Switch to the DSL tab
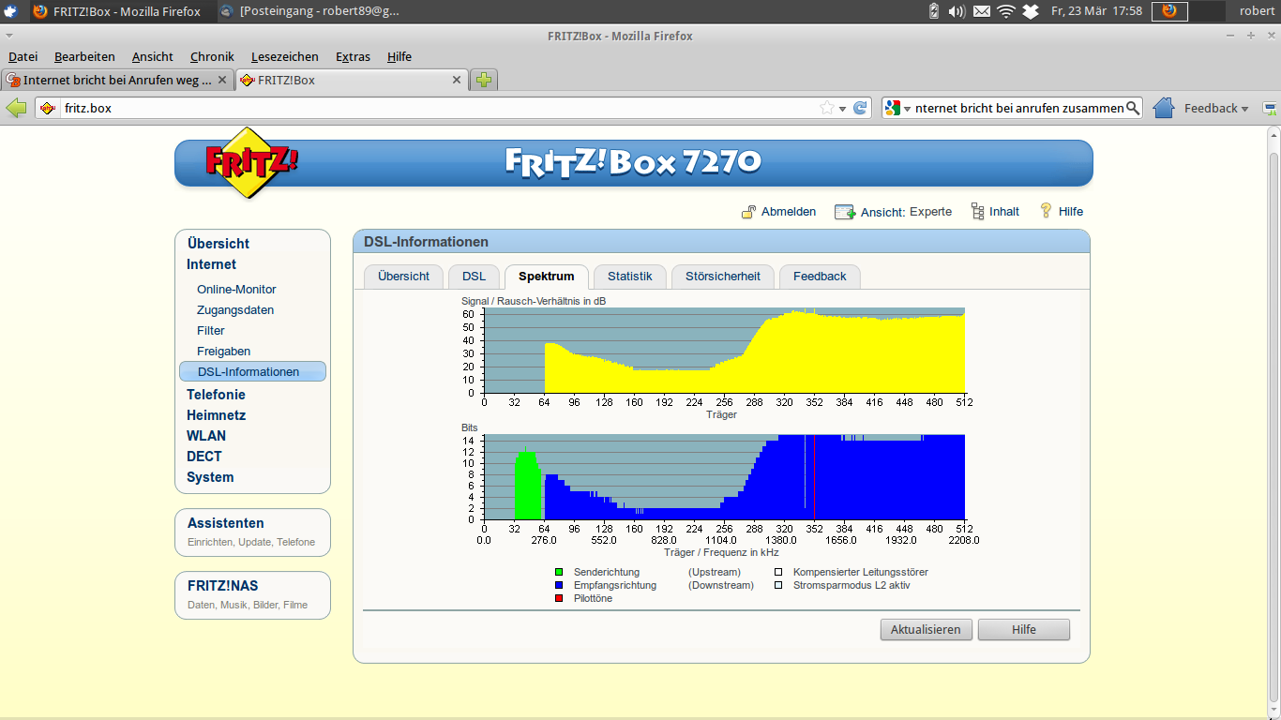 (x=474, y=277)
